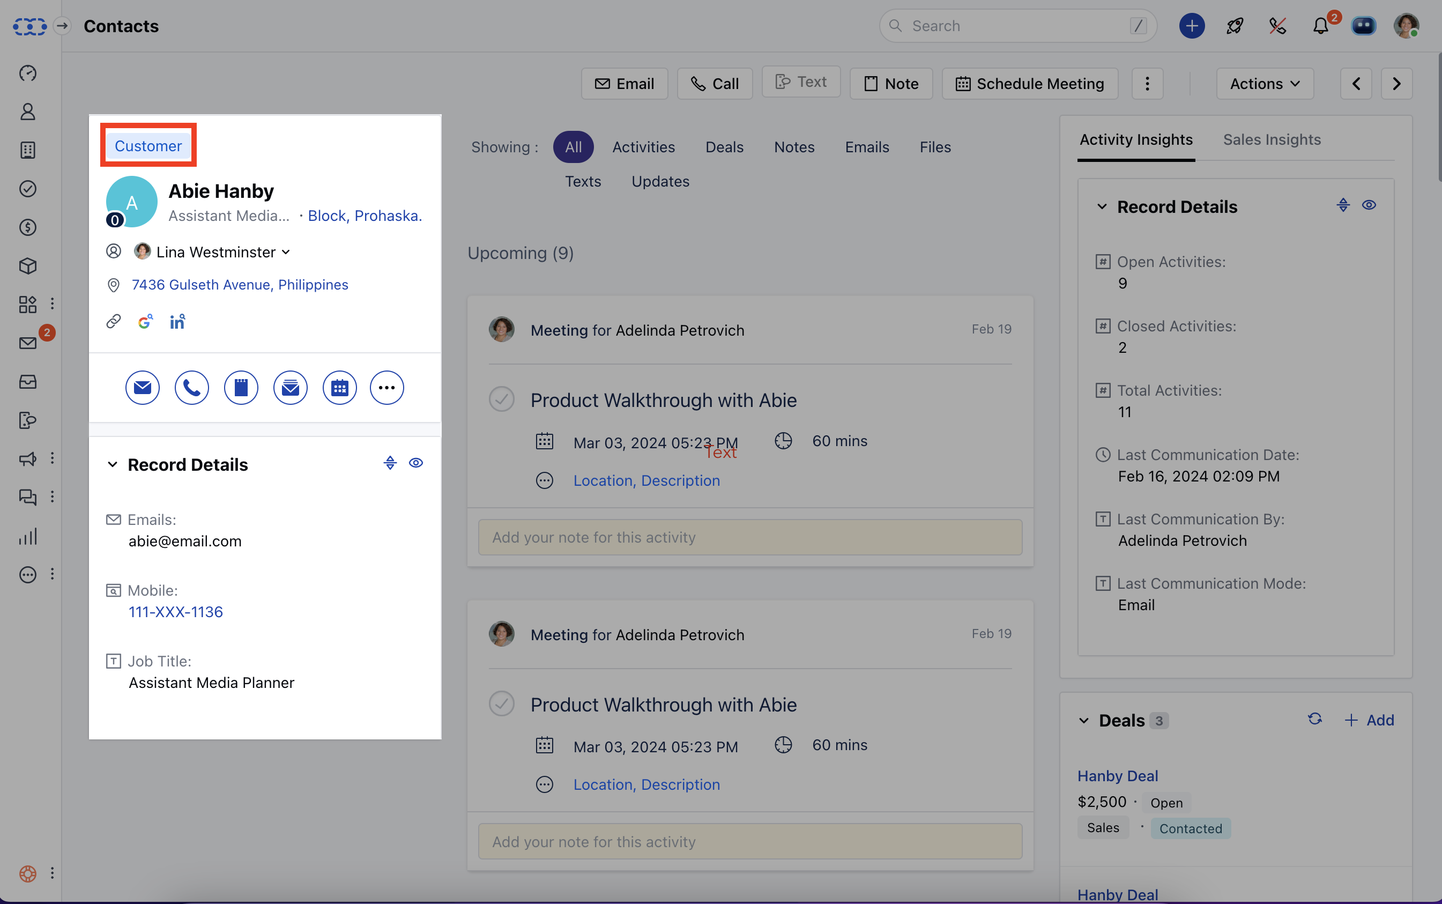
Task: Click the LinkedIn profile icon
Action: coord(177,322)
